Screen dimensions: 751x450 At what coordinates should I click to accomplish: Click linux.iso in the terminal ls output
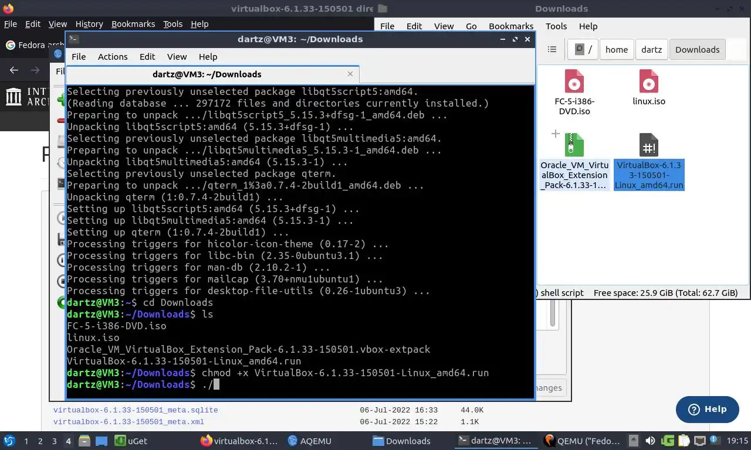(x=93, y=337)
